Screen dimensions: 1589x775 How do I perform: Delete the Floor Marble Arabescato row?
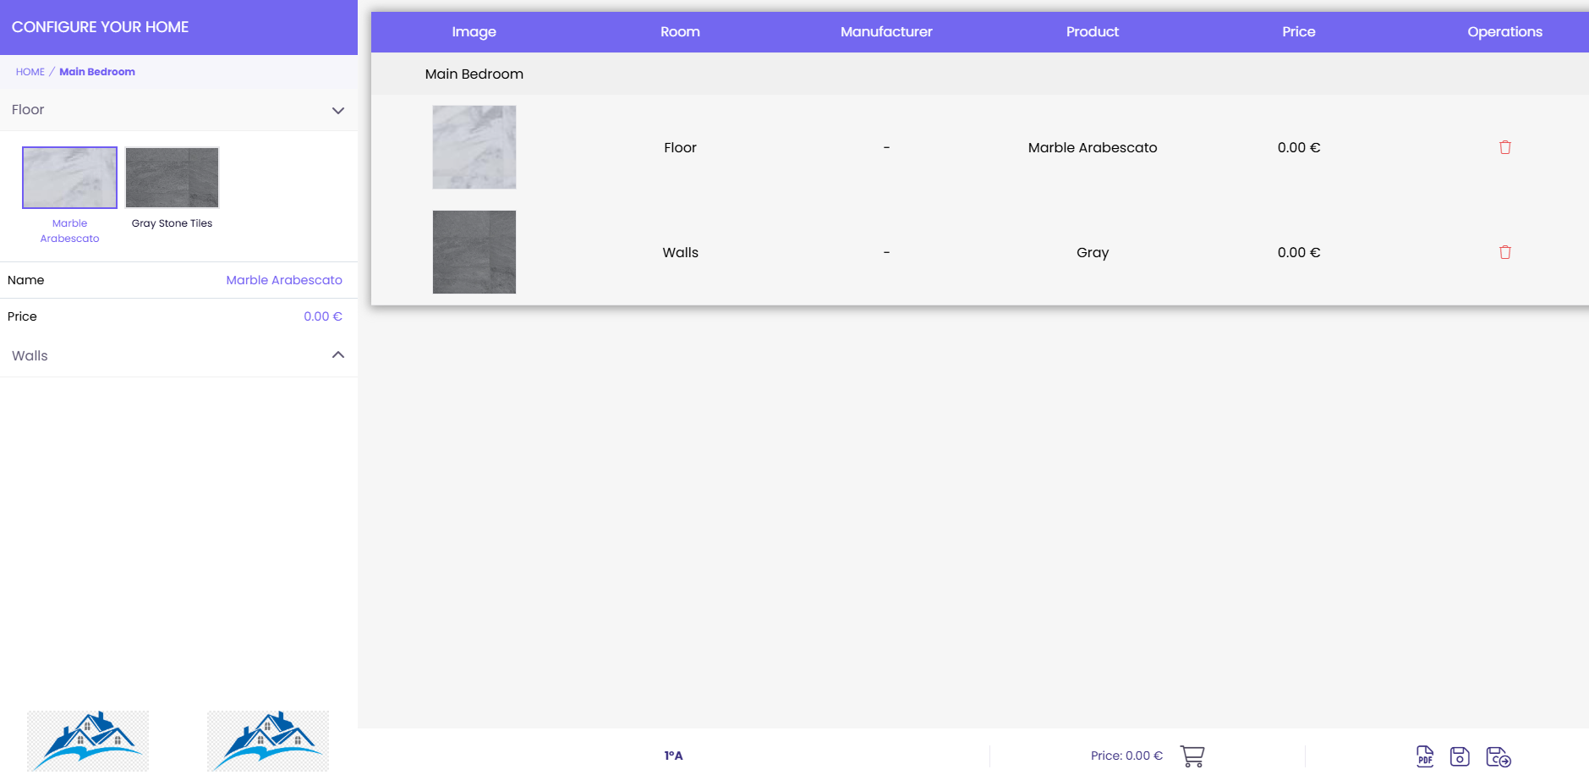[x=1504, y=147]
